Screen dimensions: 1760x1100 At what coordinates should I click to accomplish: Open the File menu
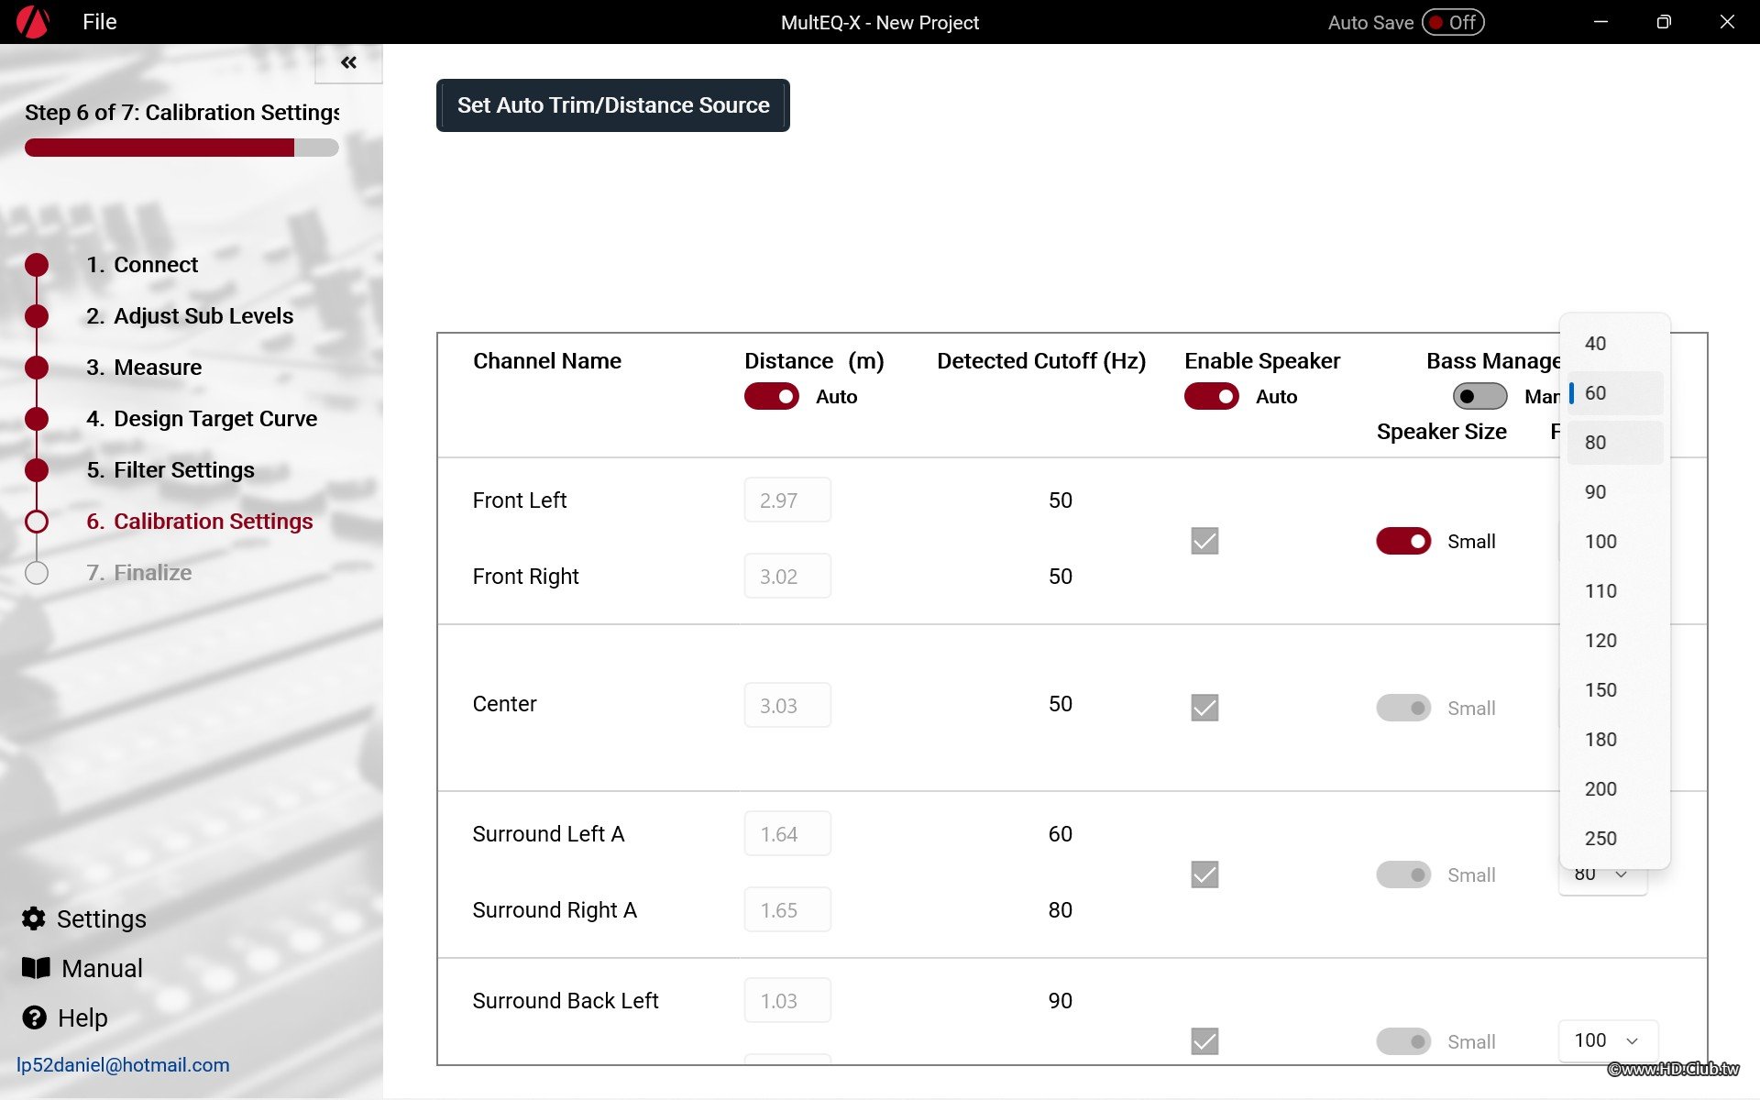[x=99, y=22]
